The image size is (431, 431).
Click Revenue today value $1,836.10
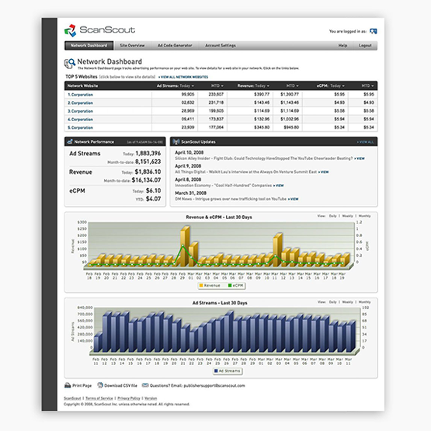148,172
